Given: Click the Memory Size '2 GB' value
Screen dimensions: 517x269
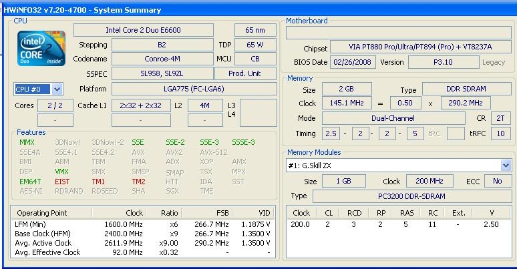Looking at the screenshot, I should coord(347,89).
